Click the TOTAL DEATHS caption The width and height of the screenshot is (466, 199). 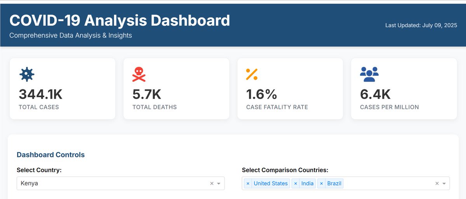pos(155,107)
